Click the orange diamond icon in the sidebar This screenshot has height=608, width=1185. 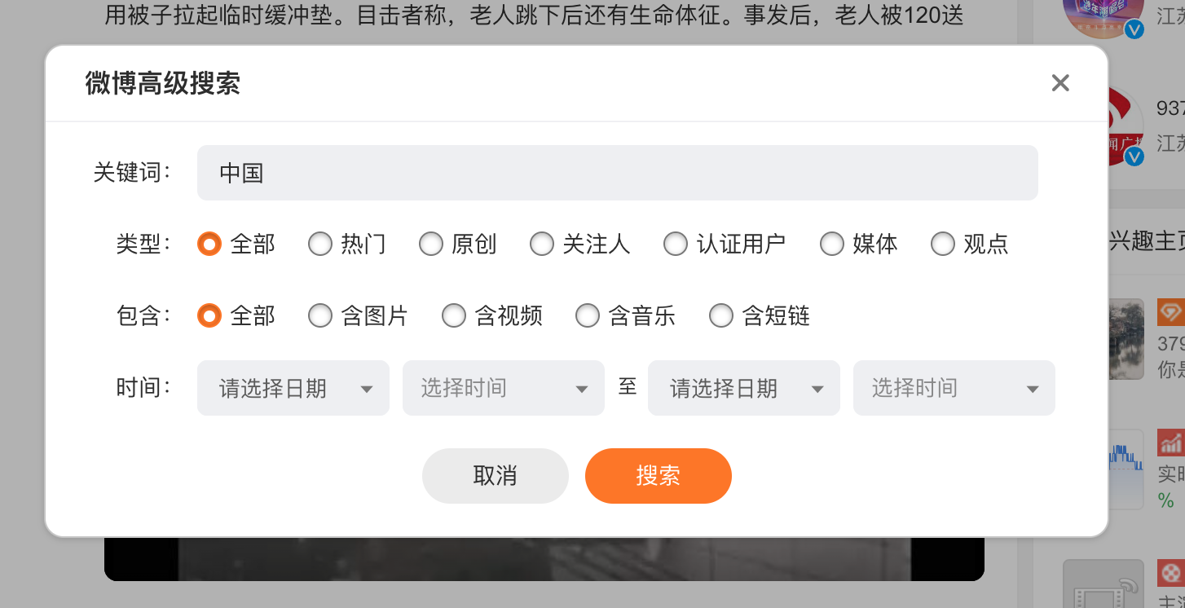coord(1171,312)
